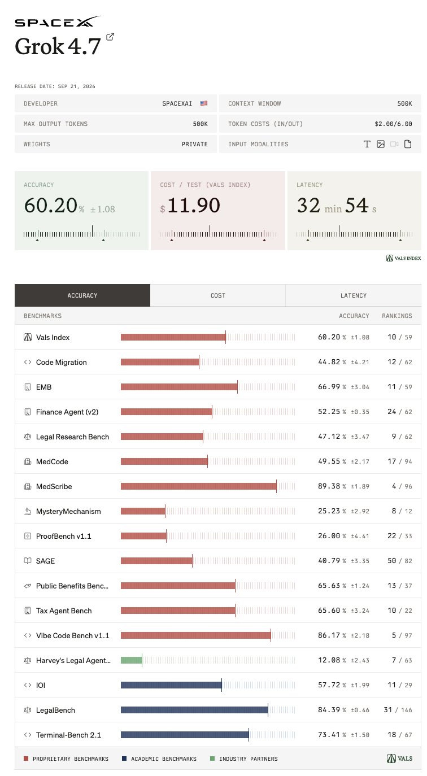Screen dimensions: 427x776
Task: Click the $2.00/6.00 token costs value
Action: click(393, 124)
